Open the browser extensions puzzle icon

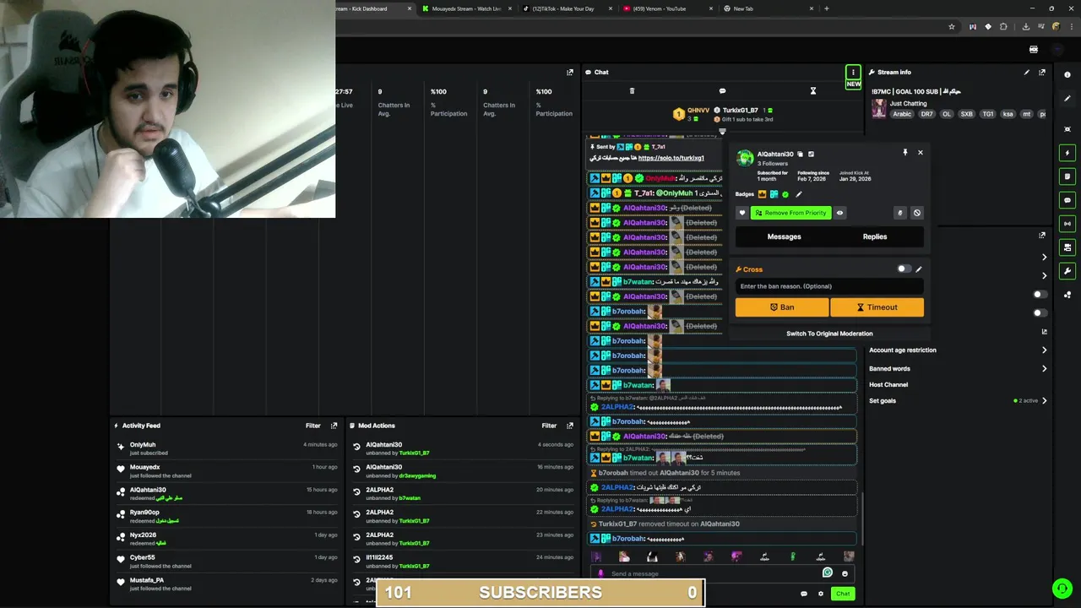pos(1002,26)
